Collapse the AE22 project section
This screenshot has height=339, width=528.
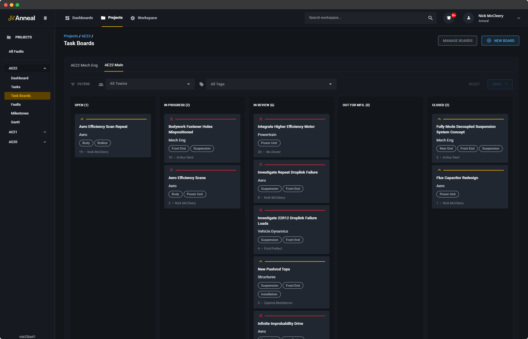[45, 69]
